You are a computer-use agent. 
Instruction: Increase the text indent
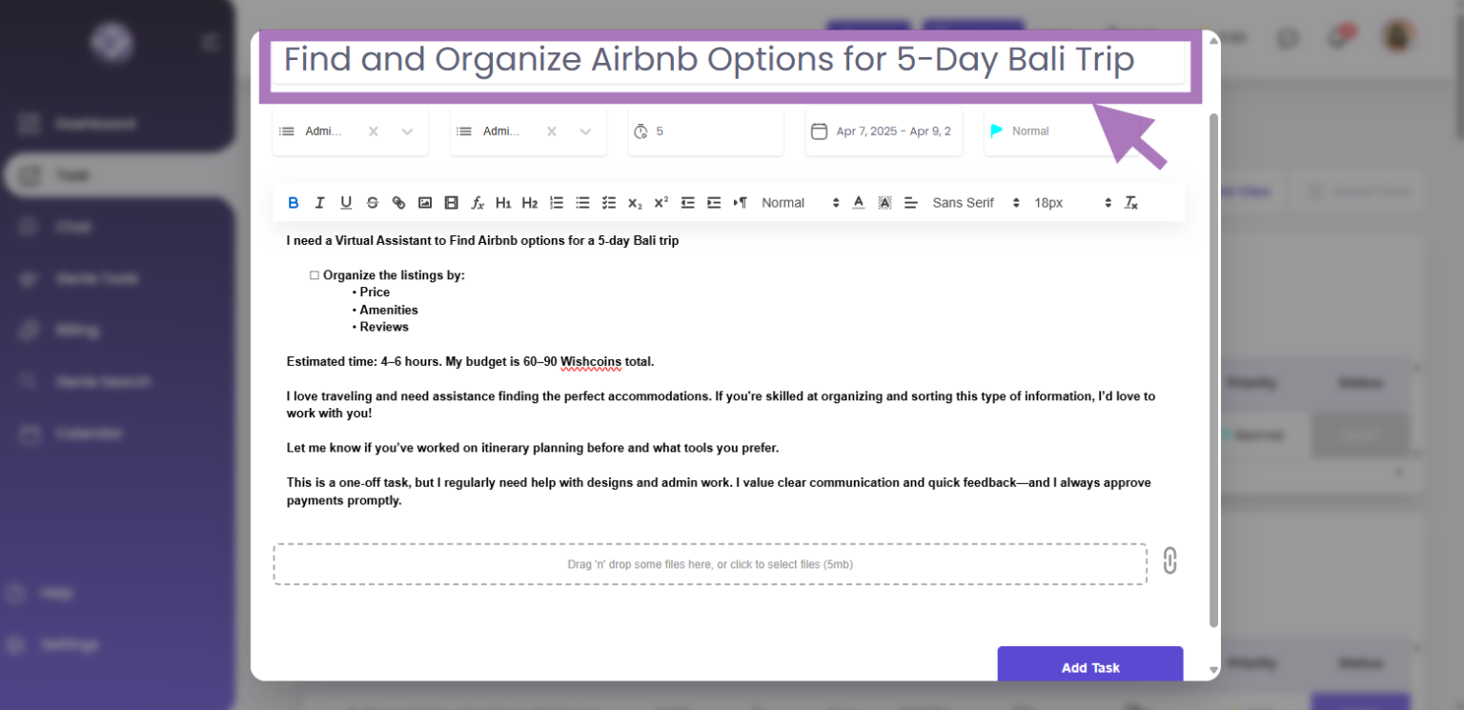[714, 203]
